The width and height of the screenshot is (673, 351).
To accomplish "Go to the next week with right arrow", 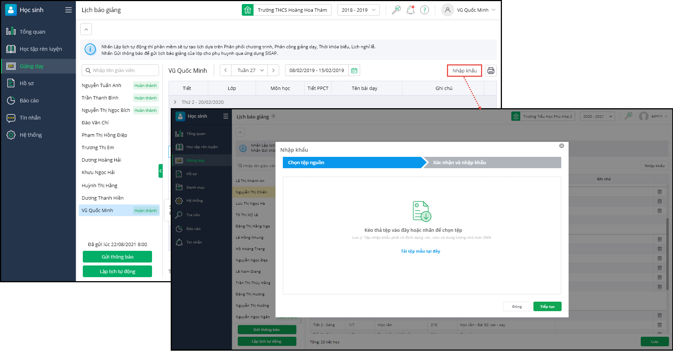I will 273,70.
